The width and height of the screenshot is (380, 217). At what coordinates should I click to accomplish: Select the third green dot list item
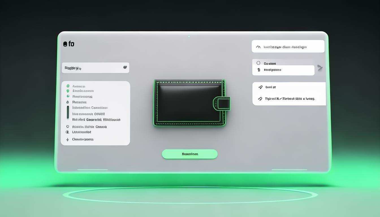[x=68, y=97]
